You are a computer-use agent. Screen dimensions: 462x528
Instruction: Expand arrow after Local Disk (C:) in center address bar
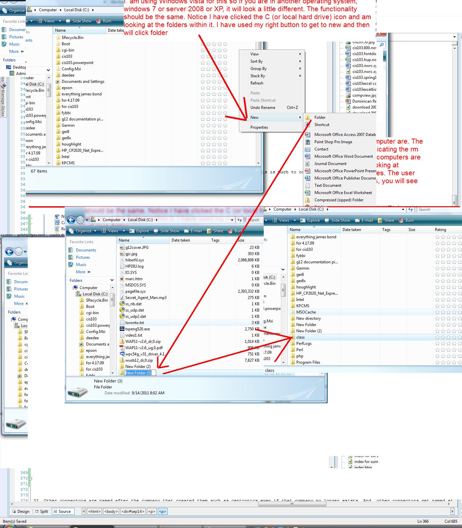(156, 220)
